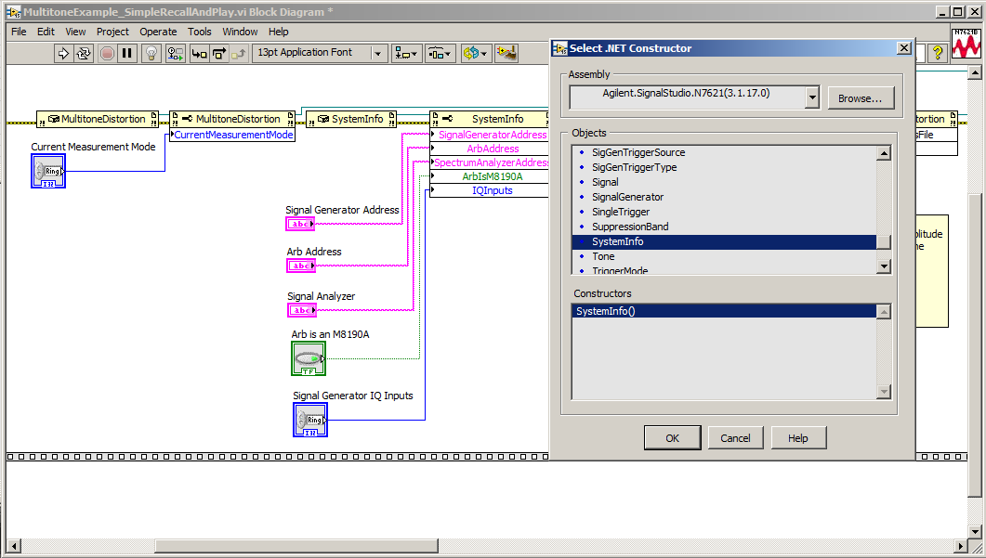Click the Signal Analyzer string terminal
986x558 pixels.
click(302, 310)
